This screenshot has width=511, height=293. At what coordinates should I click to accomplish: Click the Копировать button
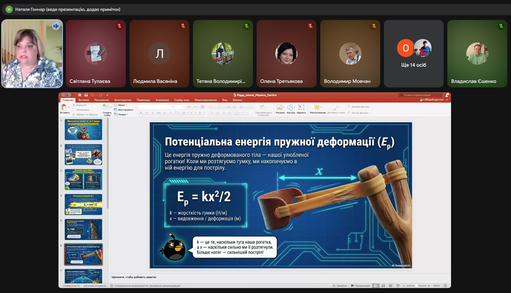[x=82, y=110]
